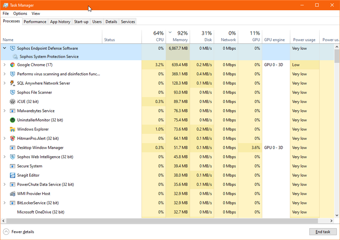Click the Sophos File Scanner icon
The width and height of the screenshot is (340, 240).
click(13, 92)
